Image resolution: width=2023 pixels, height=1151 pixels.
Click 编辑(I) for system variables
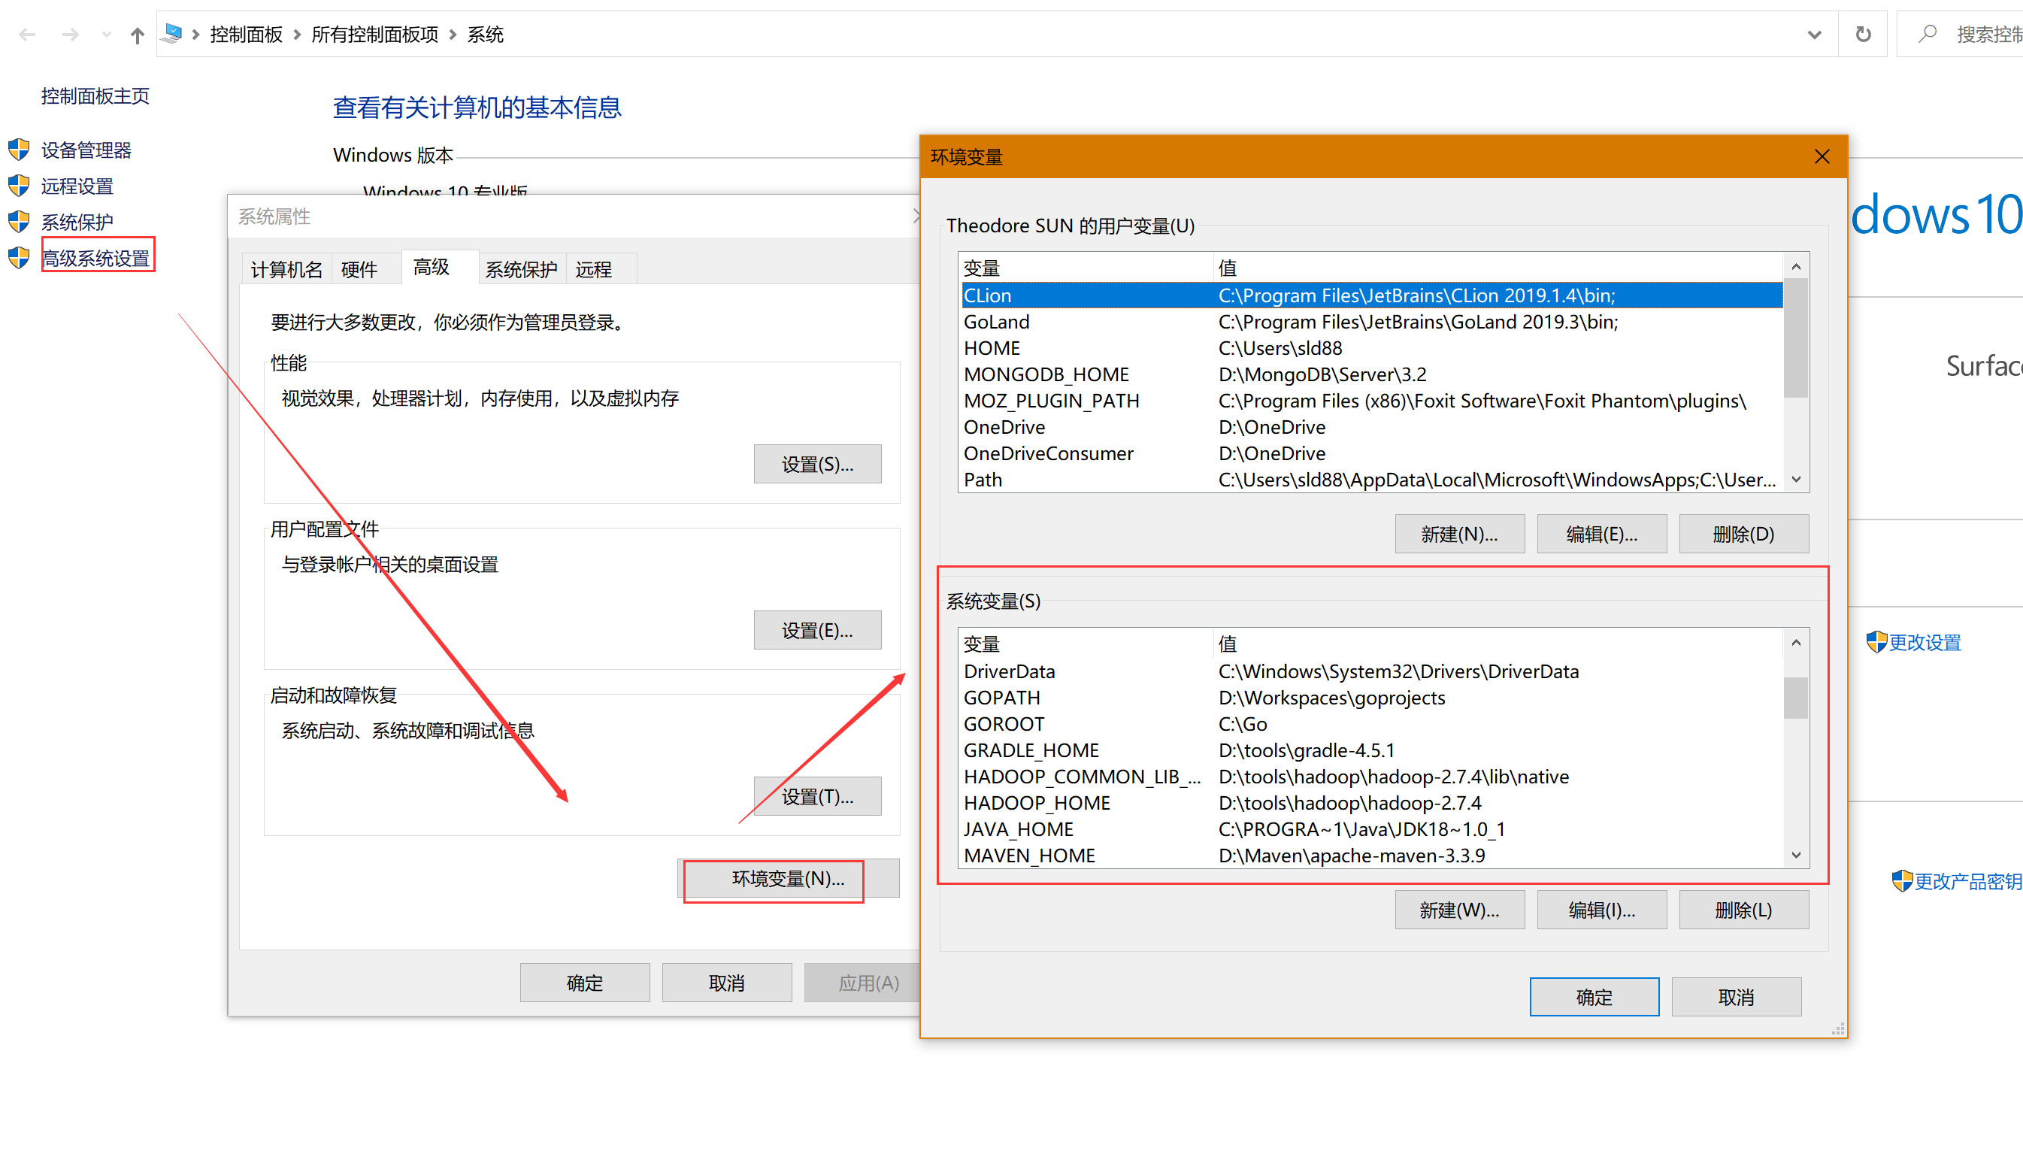pos(1602,910)
